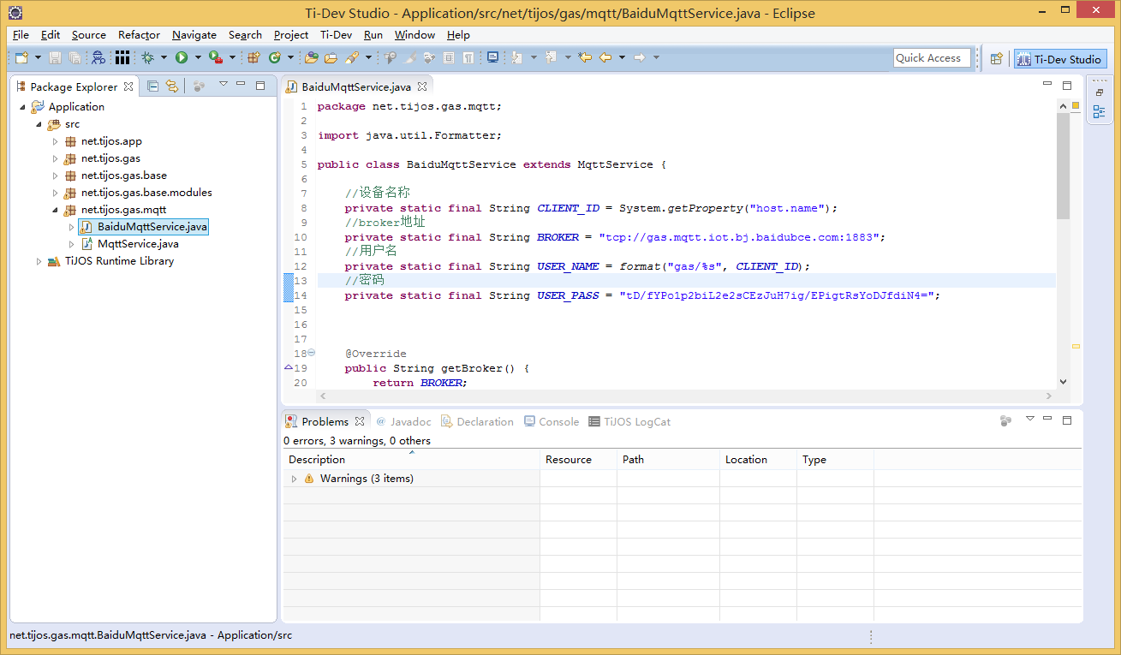The height and width of the screenshot is (655, 1121).
Task: Click the Toggle Mark Occurrences icon
Action: (410, 57)
